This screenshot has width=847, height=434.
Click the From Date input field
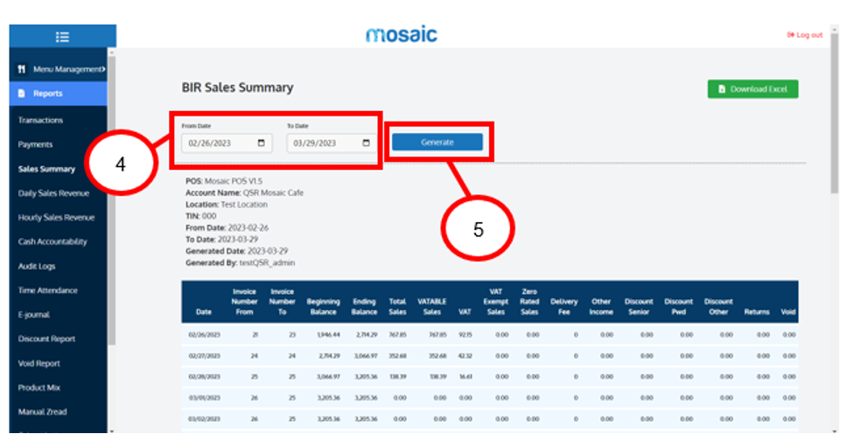click(x=227, y=143)
